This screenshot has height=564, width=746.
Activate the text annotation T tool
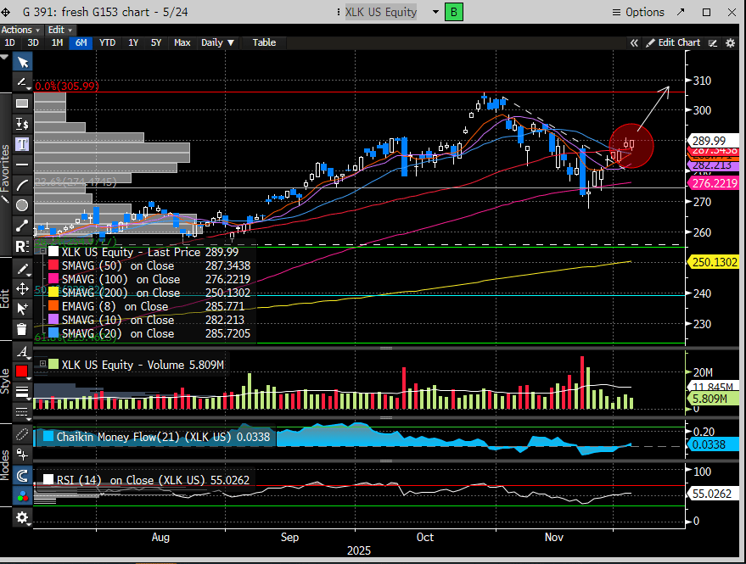pos(22,144)
